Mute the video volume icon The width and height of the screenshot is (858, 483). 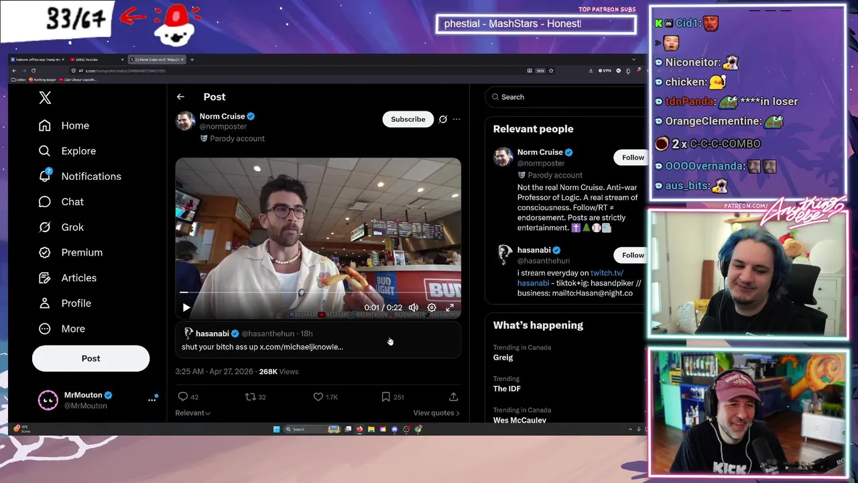tap(414, 308)
